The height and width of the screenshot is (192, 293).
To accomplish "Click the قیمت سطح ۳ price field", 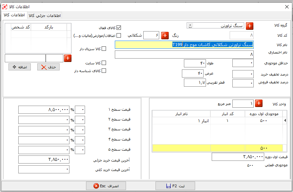I will pyautogui.click(x=44, y=130).
